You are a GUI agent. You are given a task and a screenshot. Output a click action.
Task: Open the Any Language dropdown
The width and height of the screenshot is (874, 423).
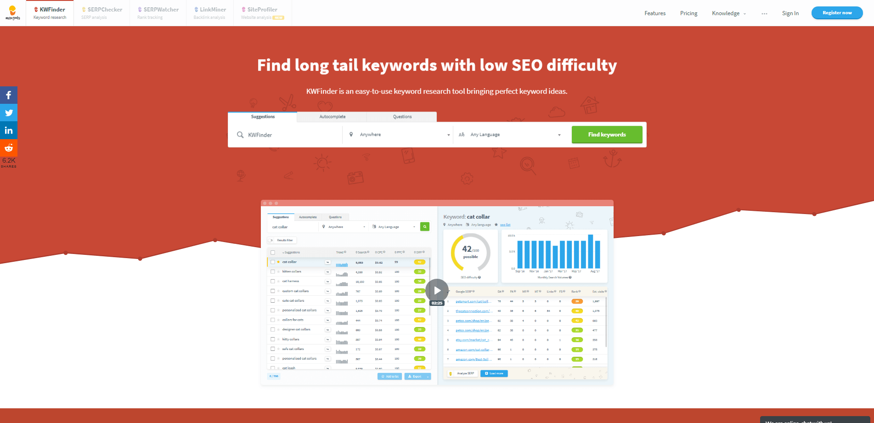tap(510, 135)
